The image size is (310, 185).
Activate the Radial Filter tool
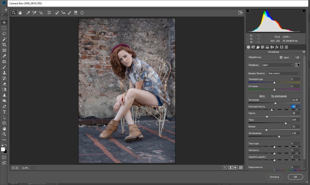click(x=82, y=13)
